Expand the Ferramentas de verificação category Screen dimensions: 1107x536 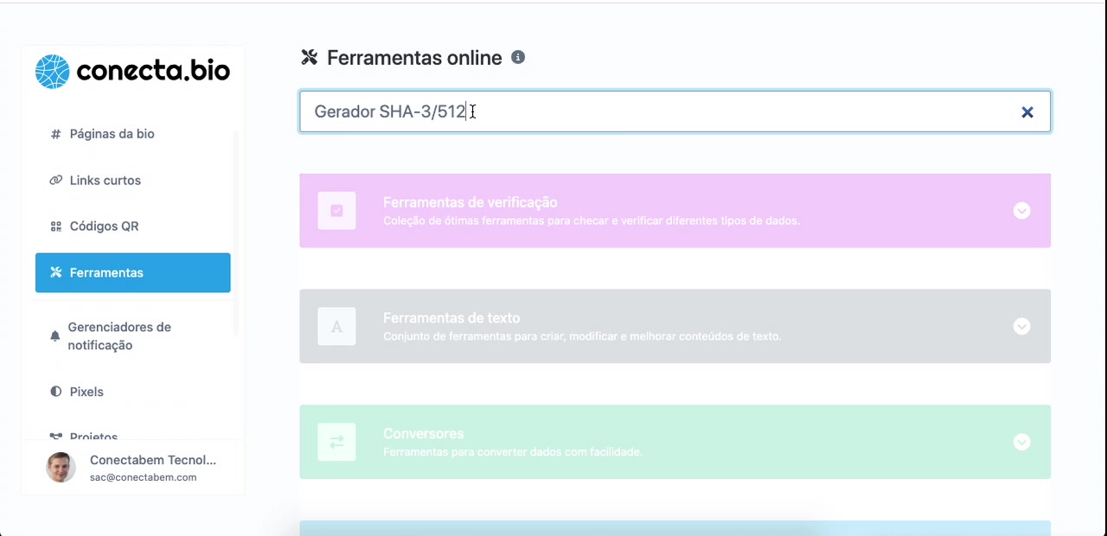pyautogui.click(x=1021, y=210)
